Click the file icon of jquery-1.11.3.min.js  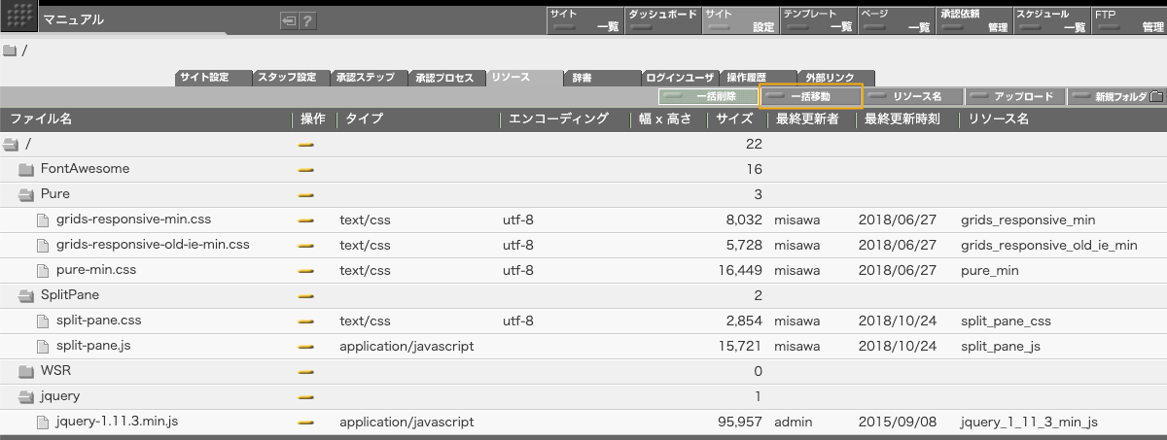tap(42, 422)
